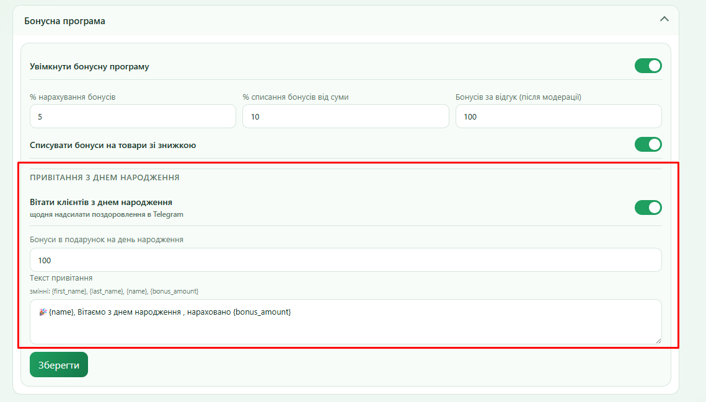Disable Вітати клієнтів з днем народження switch
706x402 pixels.
(648, 208)
